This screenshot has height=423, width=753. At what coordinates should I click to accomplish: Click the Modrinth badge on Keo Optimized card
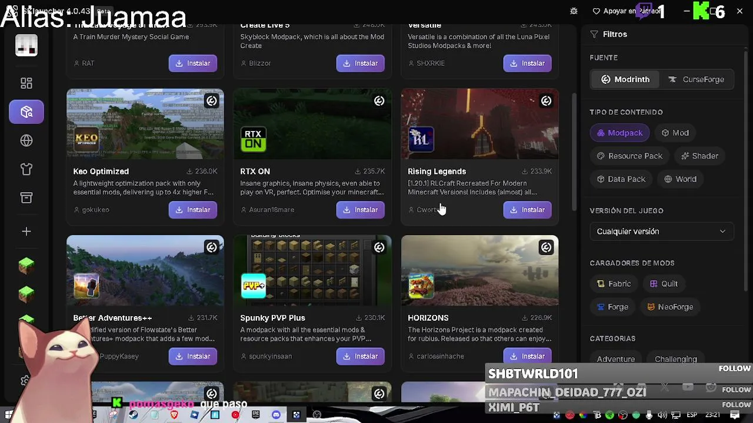(x=211, y=101)
